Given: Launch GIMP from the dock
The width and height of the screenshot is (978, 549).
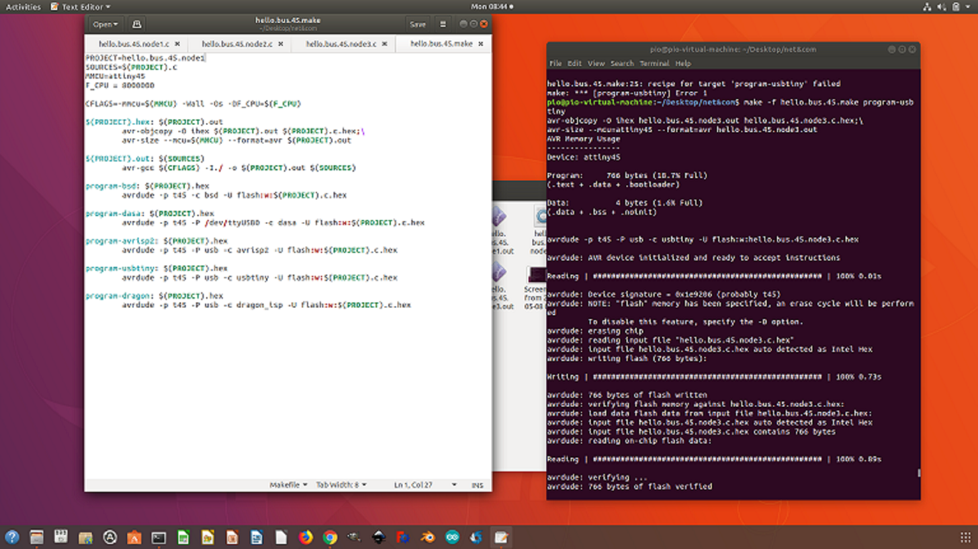Looking at the screenshot, I should [x=354, y=537].
